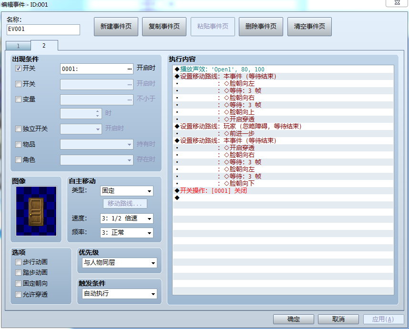
Task: Toggle the 踏步动画 option
Action: point(18,273)
